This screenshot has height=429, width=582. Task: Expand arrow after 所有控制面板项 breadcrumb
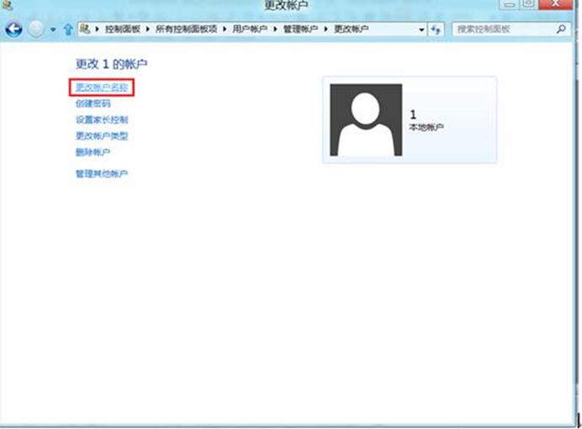225,29
